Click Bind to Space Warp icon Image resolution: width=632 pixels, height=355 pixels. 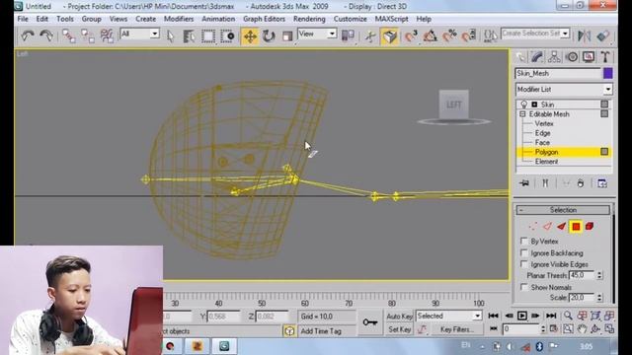pyautogui.click(x=107, y=35)
